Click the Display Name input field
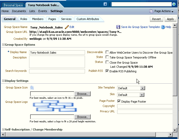The height and width of the screenshot is (139, 179). point(57,53)
